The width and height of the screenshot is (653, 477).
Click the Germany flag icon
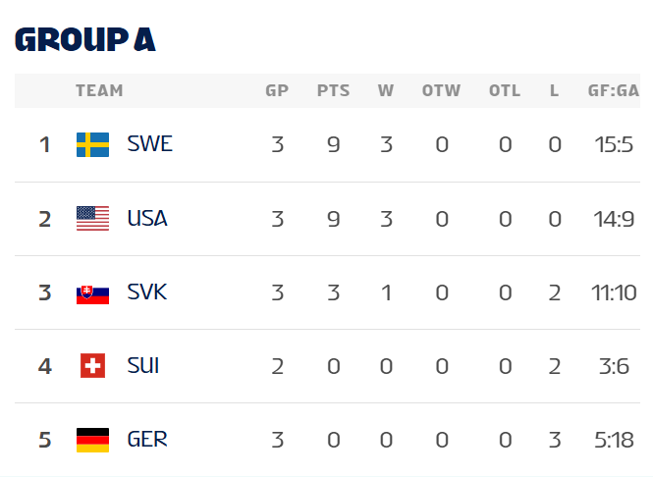(x=92, y=440)
